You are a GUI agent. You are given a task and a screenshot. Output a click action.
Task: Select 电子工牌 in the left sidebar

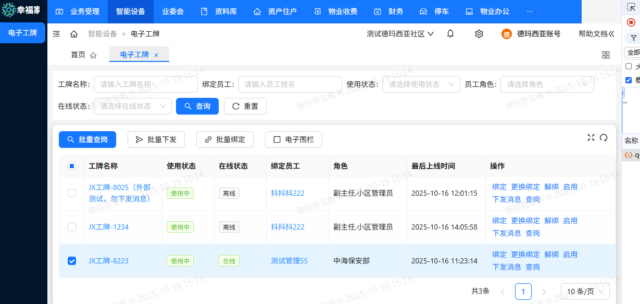pos(22,33)
